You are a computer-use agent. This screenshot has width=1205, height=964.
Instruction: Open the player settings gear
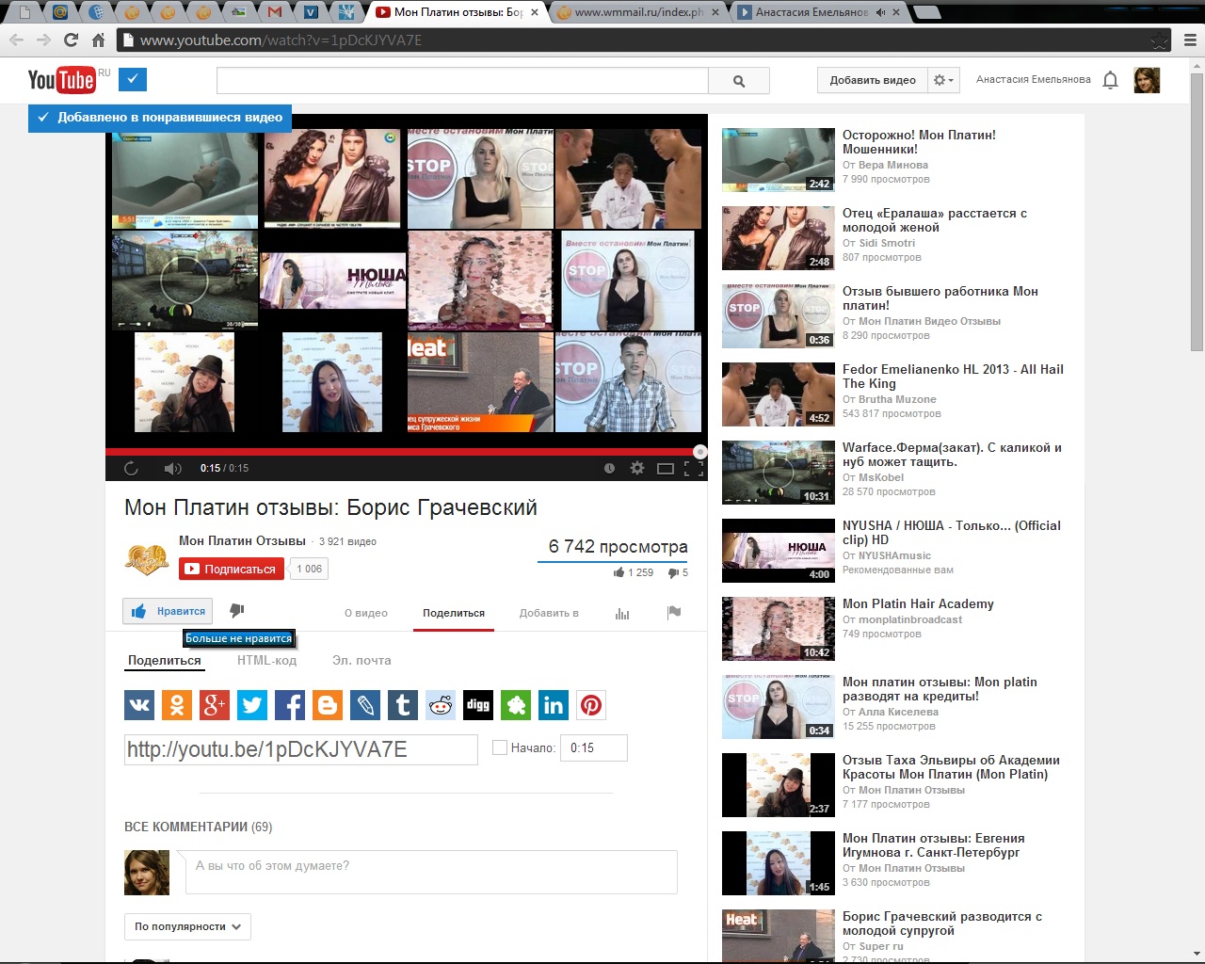click(637, 468)
